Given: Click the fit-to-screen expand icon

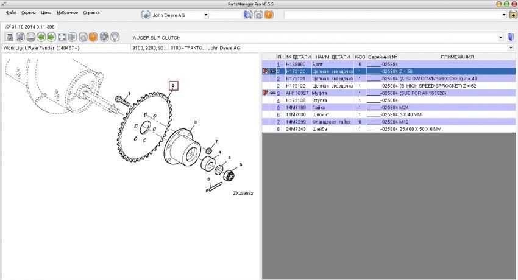Looking at the screenshot, I should (x=62, y=37).
